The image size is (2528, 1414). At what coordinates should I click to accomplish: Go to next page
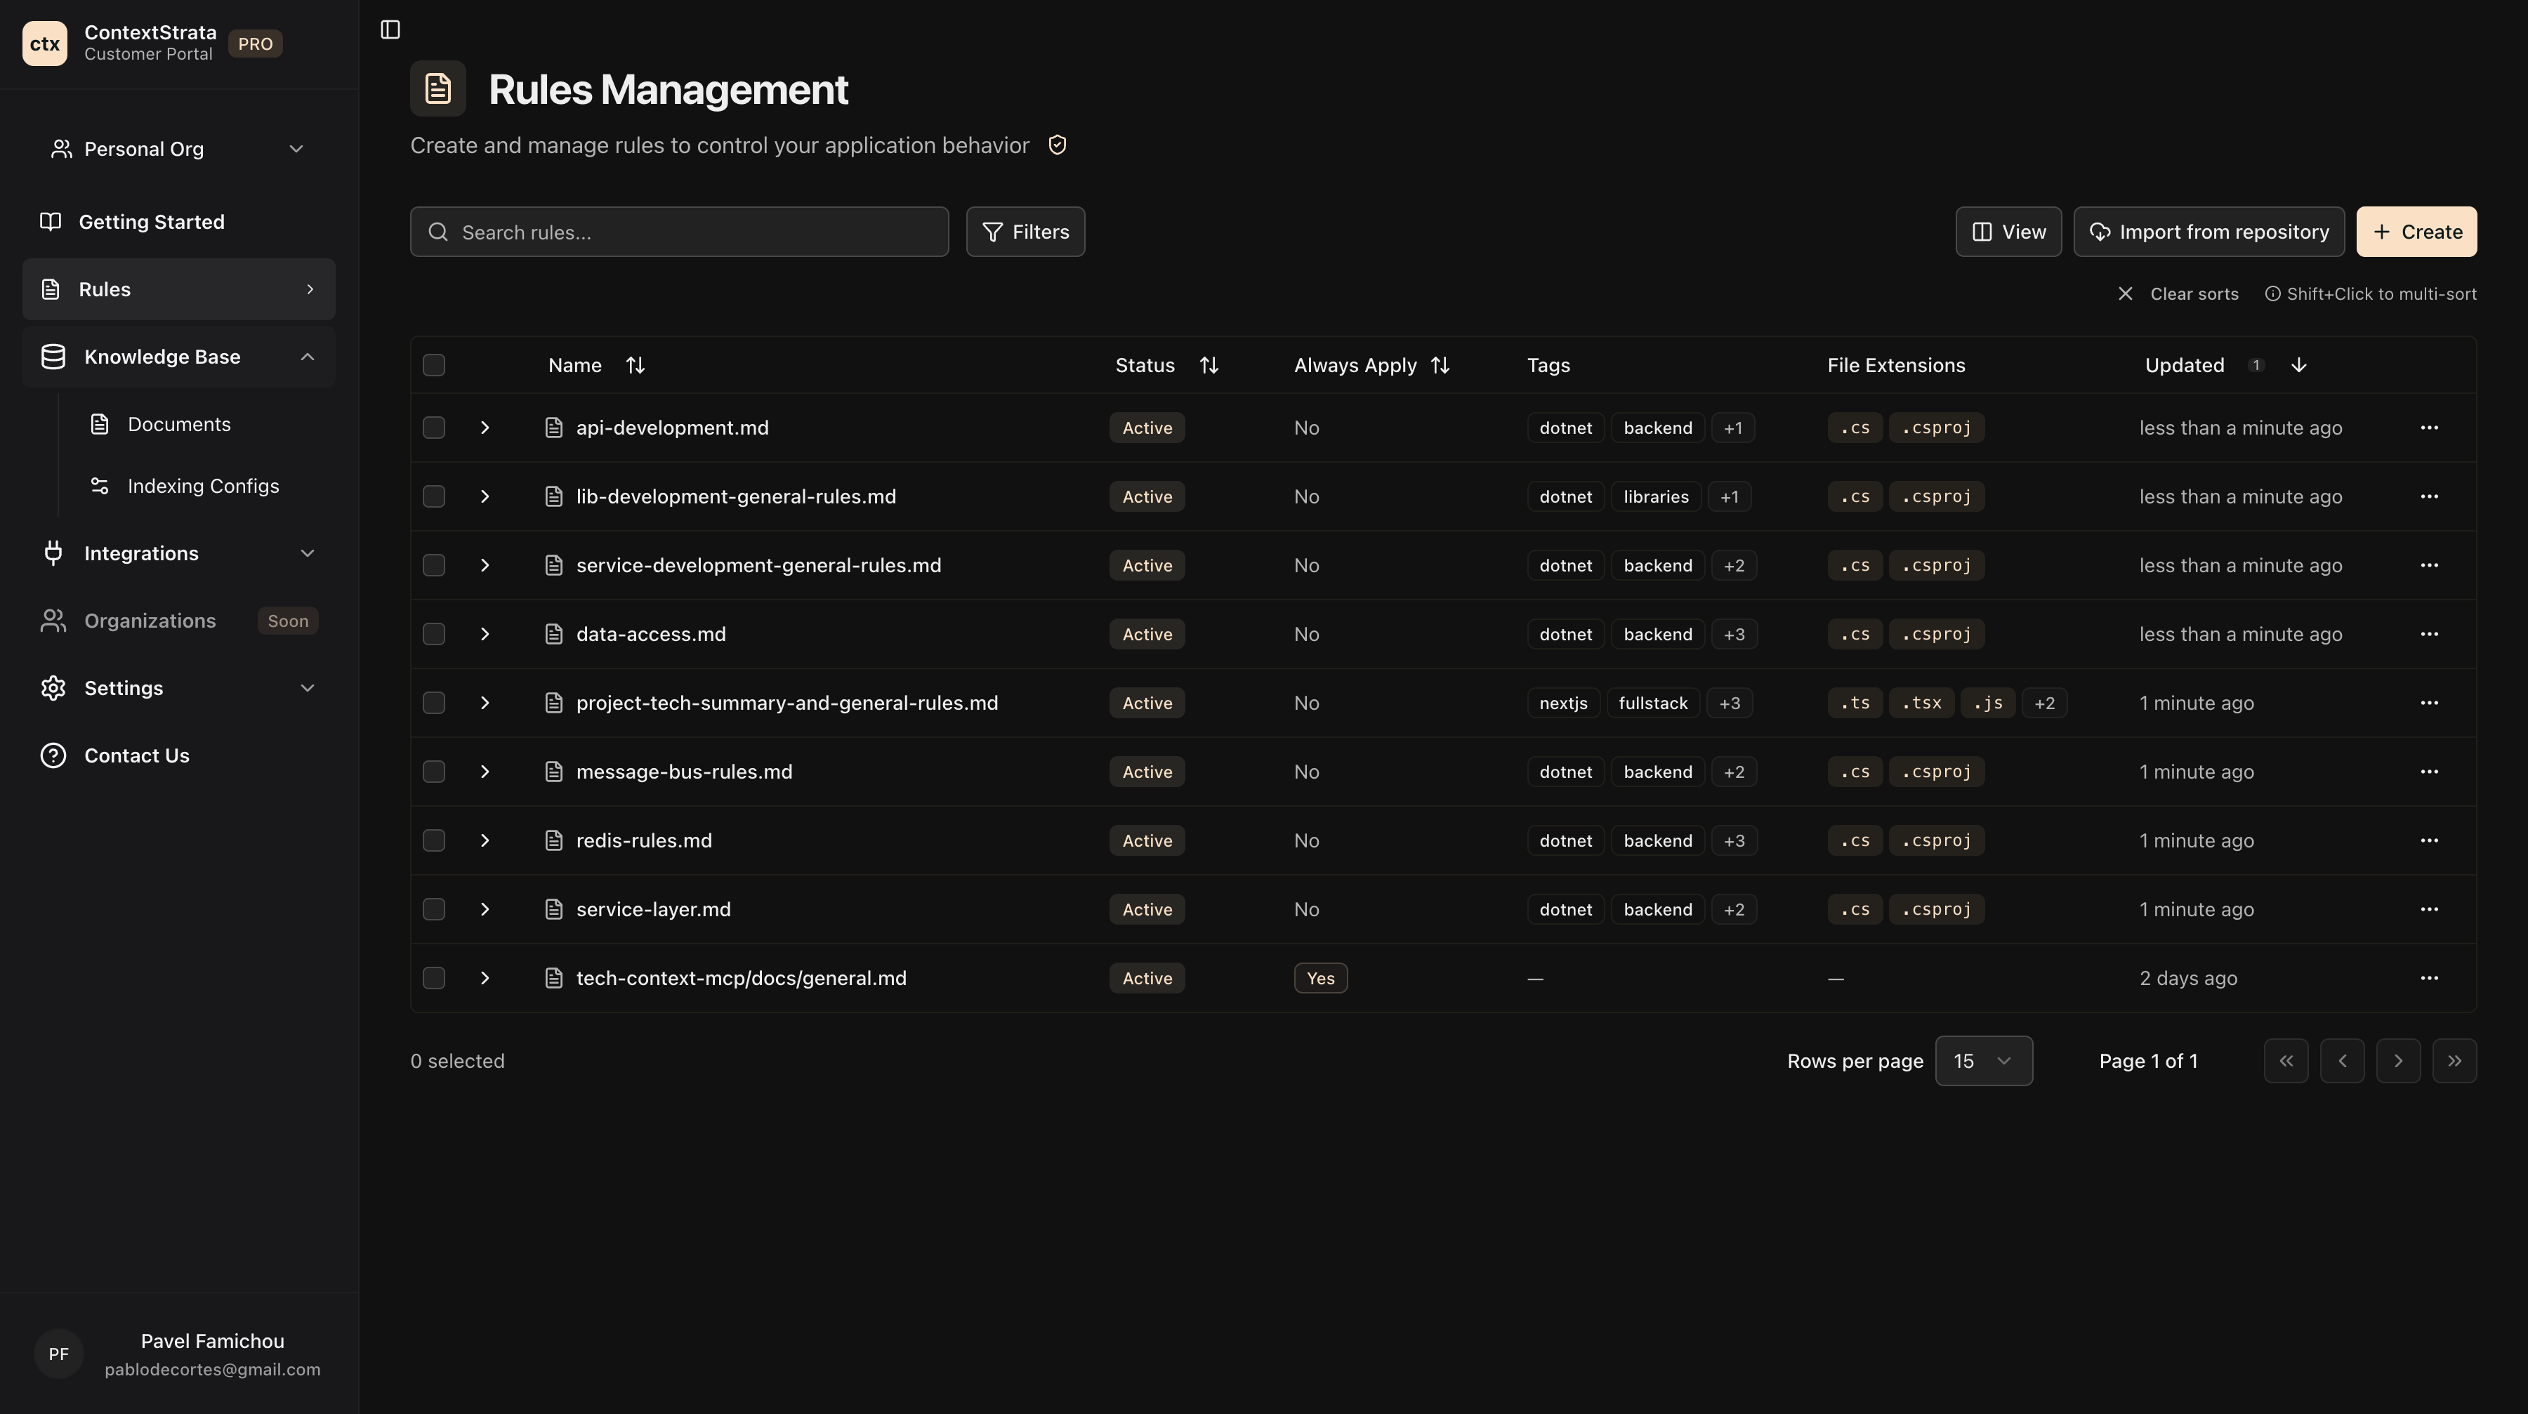coord(2399,1061)
